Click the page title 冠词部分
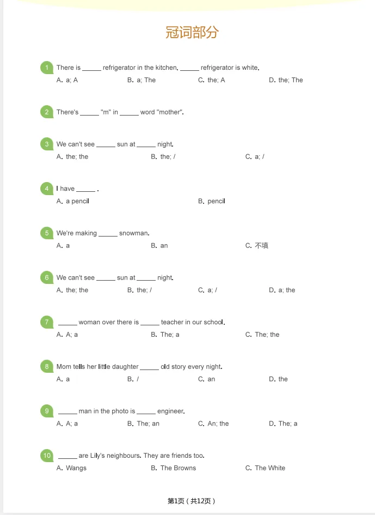 tap(192, 32)
